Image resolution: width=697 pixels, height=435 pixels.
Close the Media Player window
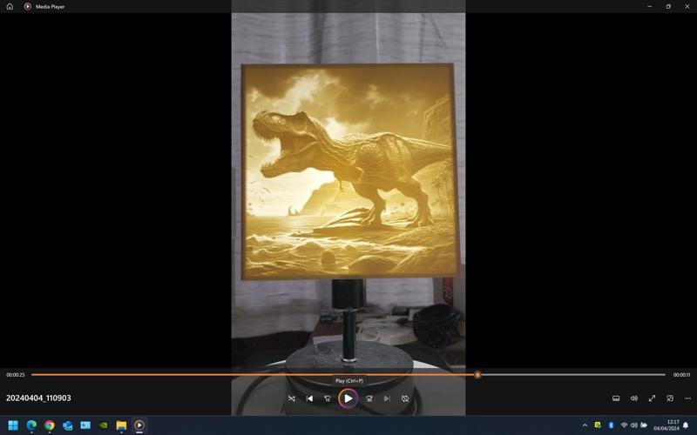(687, 7)
